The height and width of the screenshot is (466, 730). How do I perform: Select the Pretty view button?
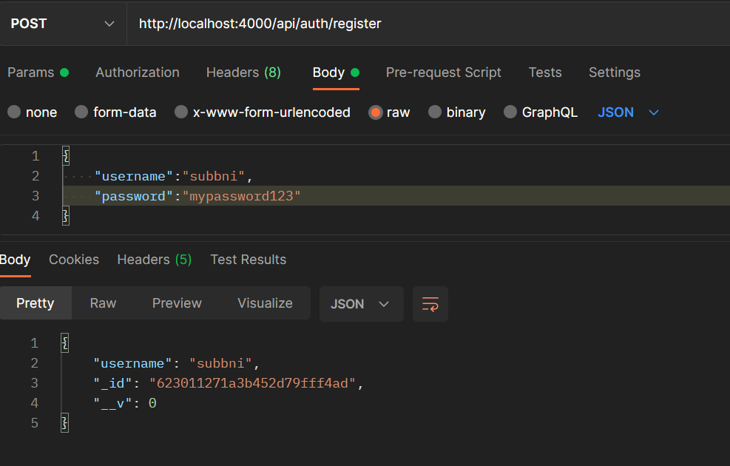(x=36, y=303)
